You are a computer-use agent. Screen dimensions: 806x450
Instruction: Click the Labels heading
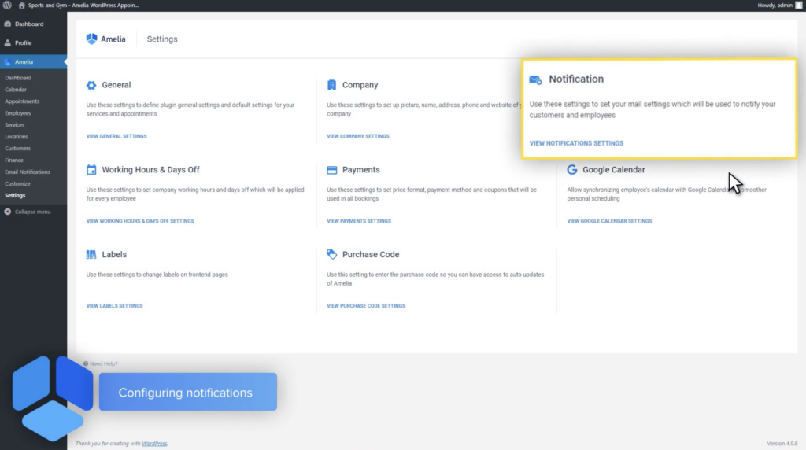[x=114, y=255]
